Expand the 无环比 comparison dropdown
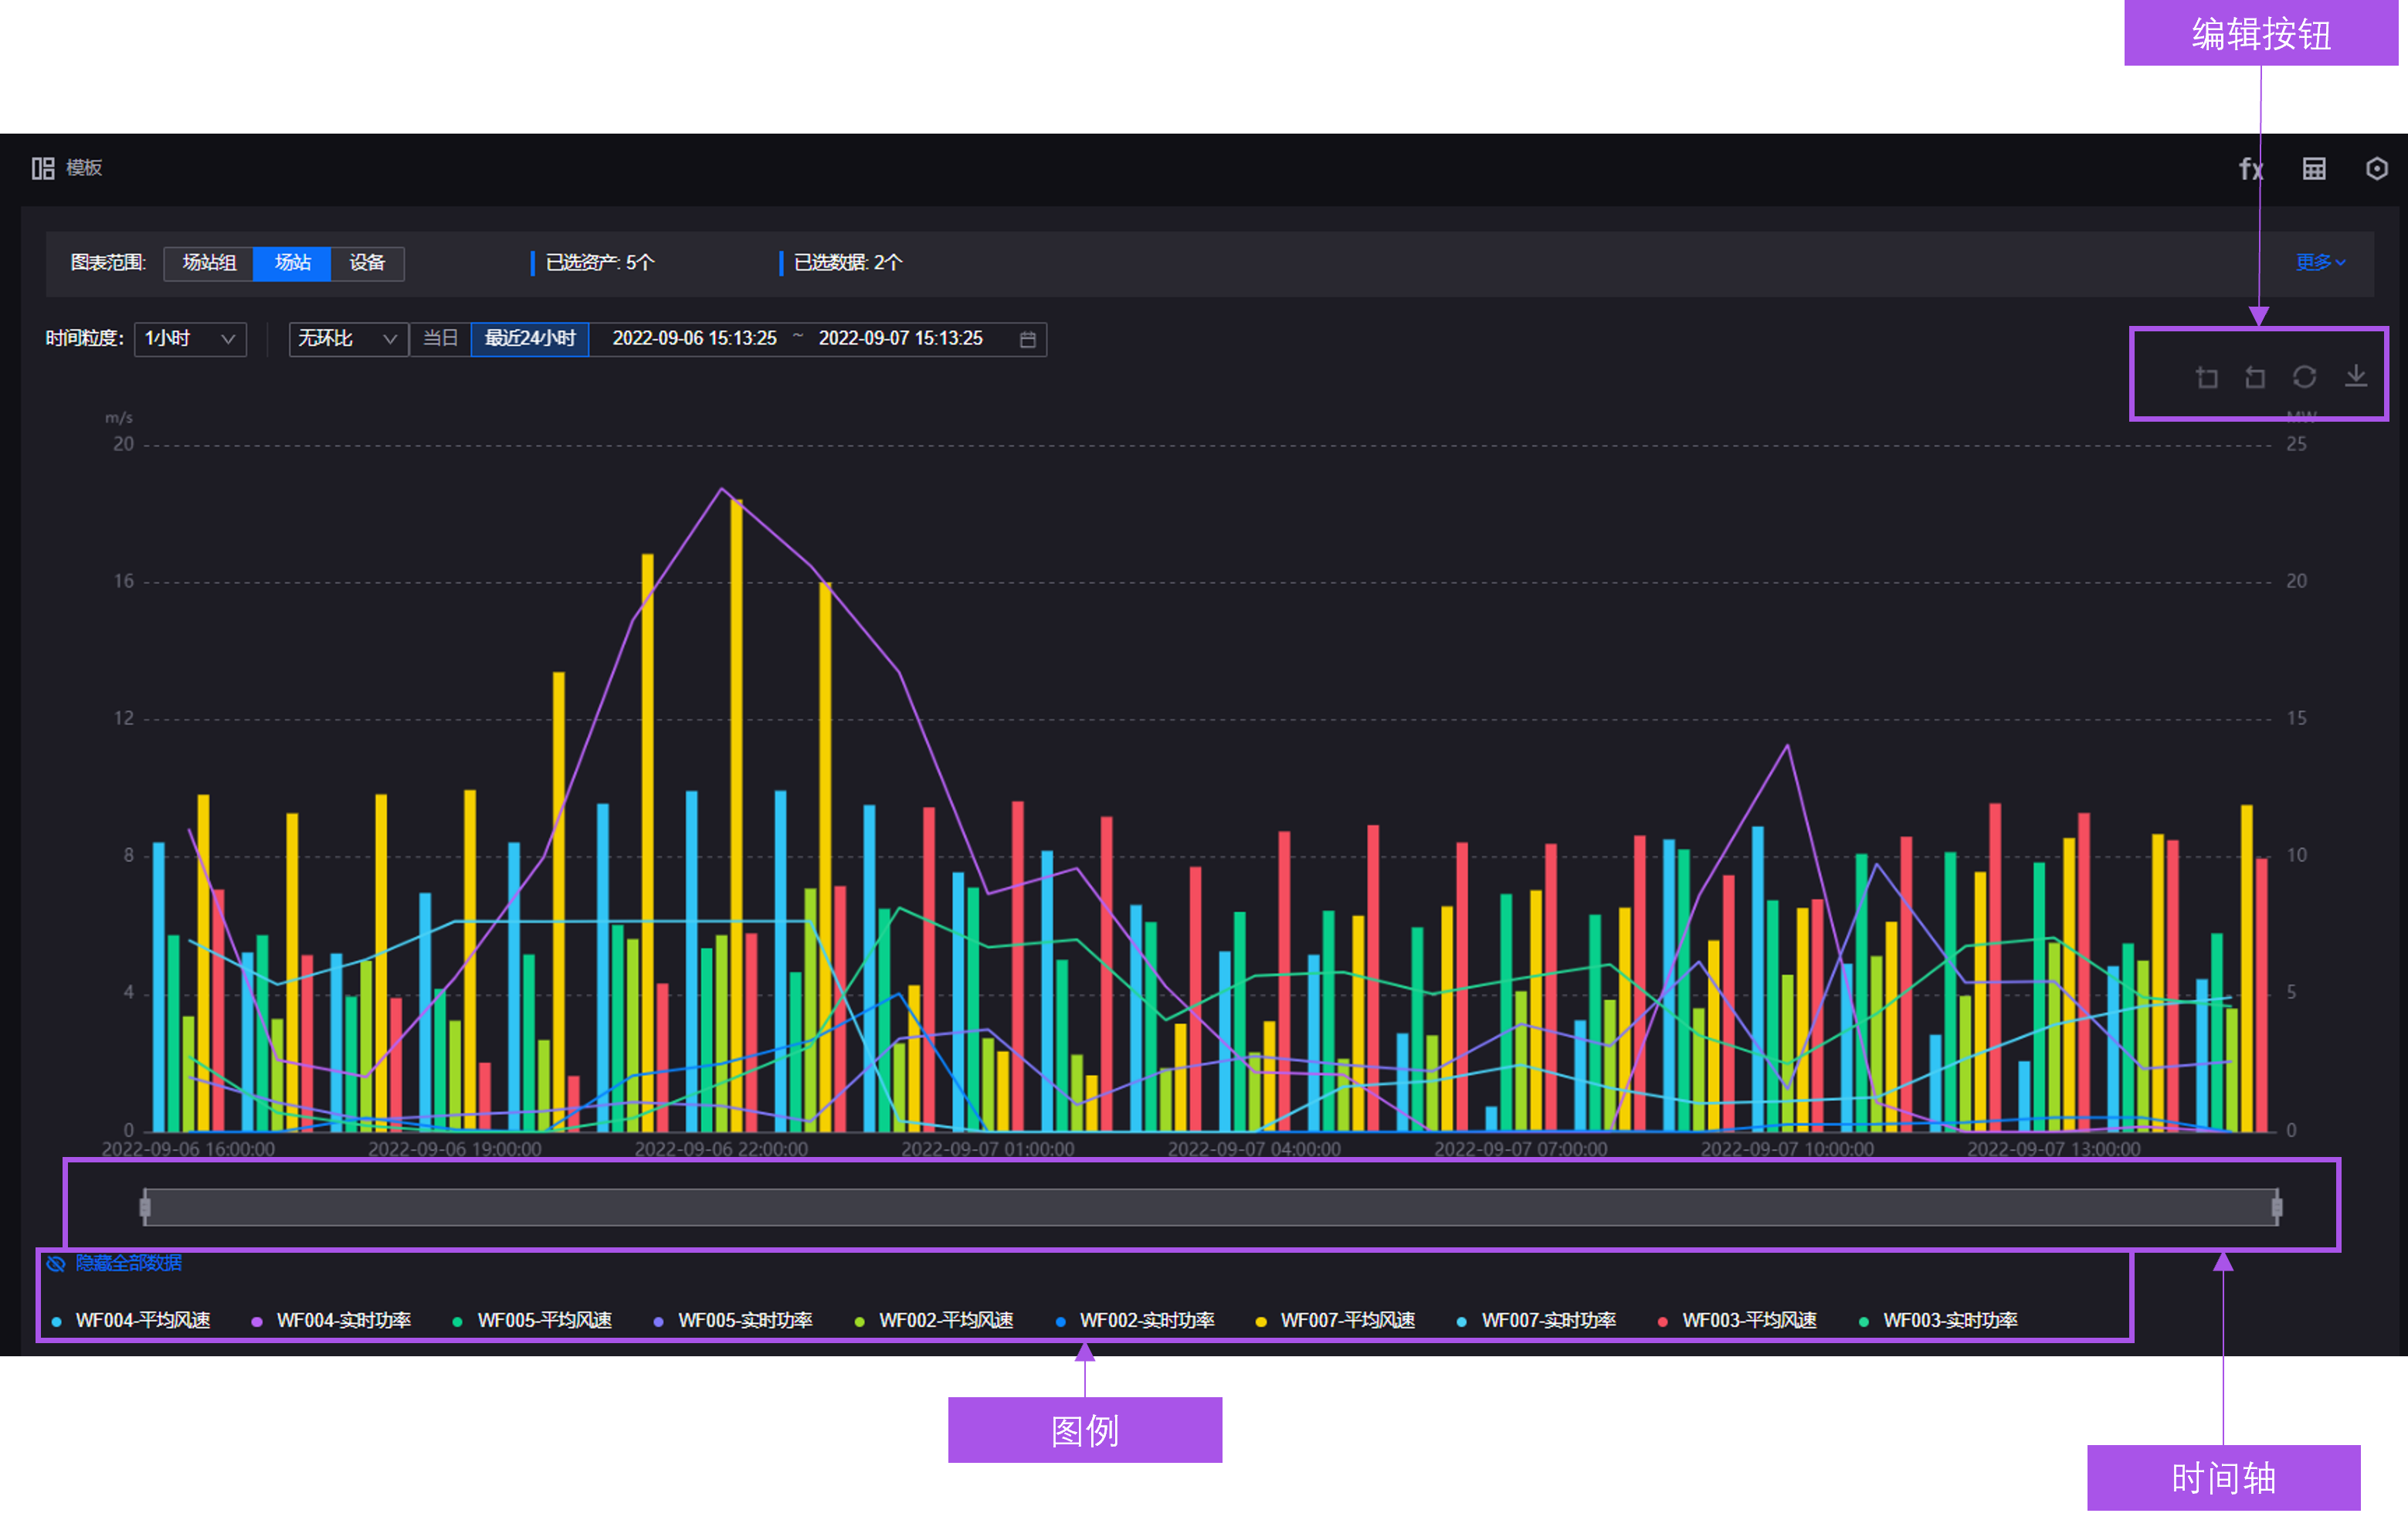Screen dimensions: 2408x1520 click(x=347, y=338)
